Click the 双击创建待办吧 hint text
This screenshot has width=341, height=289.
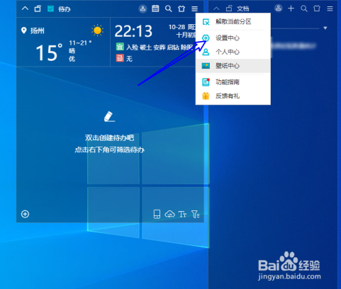pos(109,138)
